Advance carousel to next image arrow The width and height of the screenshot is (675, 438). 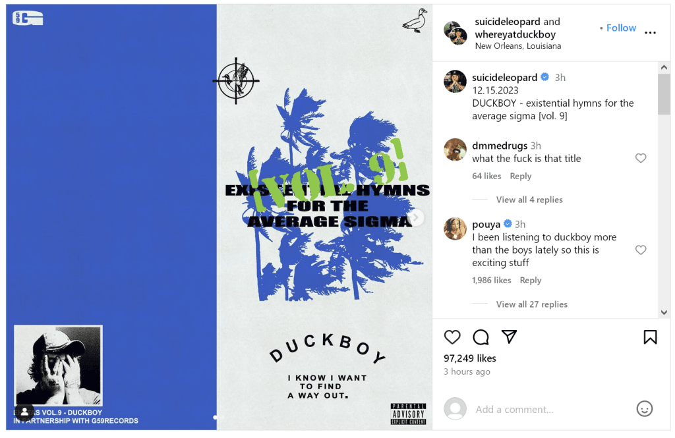click(416, 217)
